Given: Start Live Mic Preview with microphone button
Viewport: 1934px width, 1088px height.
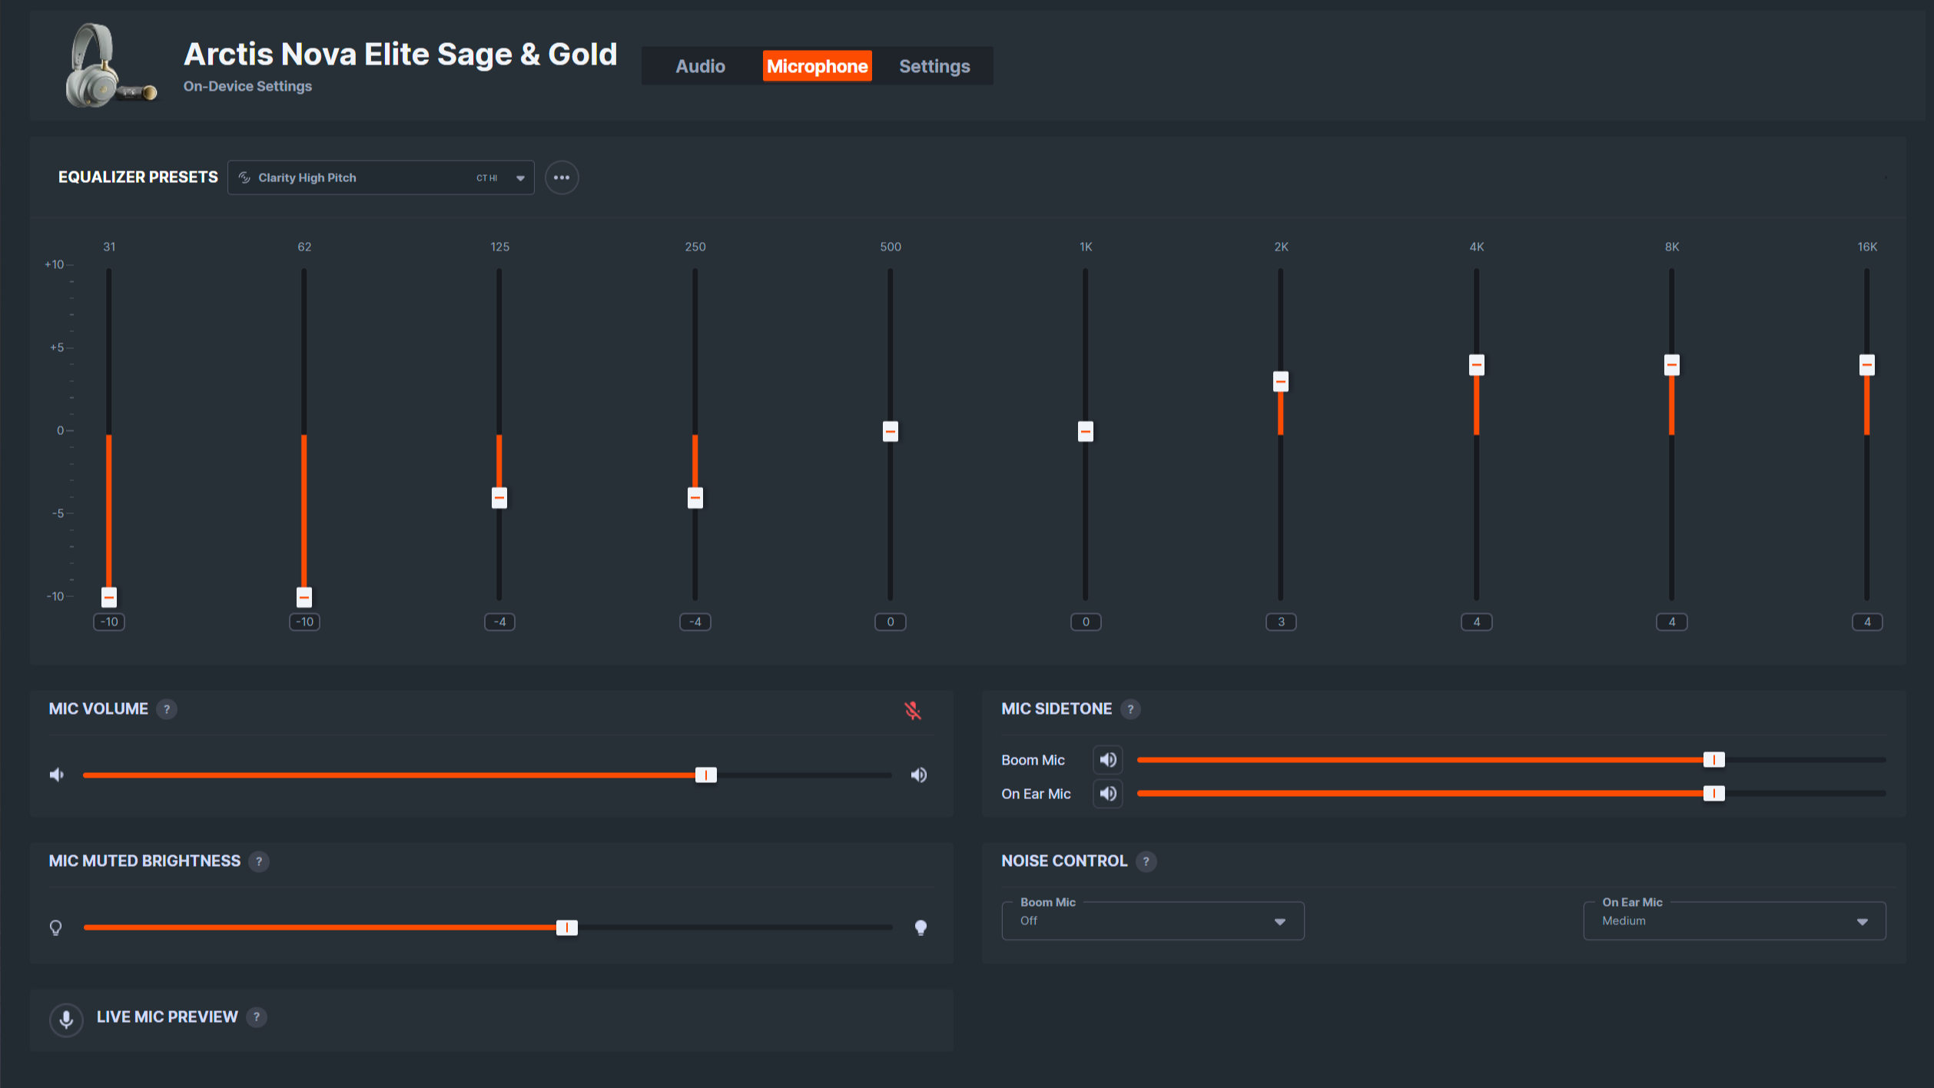Looking at the screenshot, I should click(66, 1020).
